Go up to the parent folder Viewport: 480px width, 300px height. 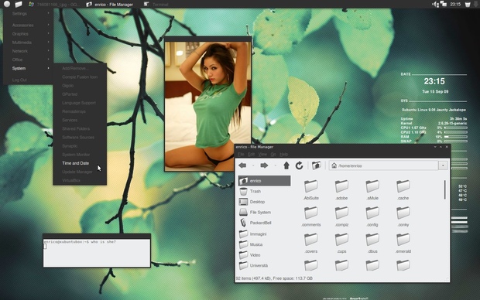286,165
